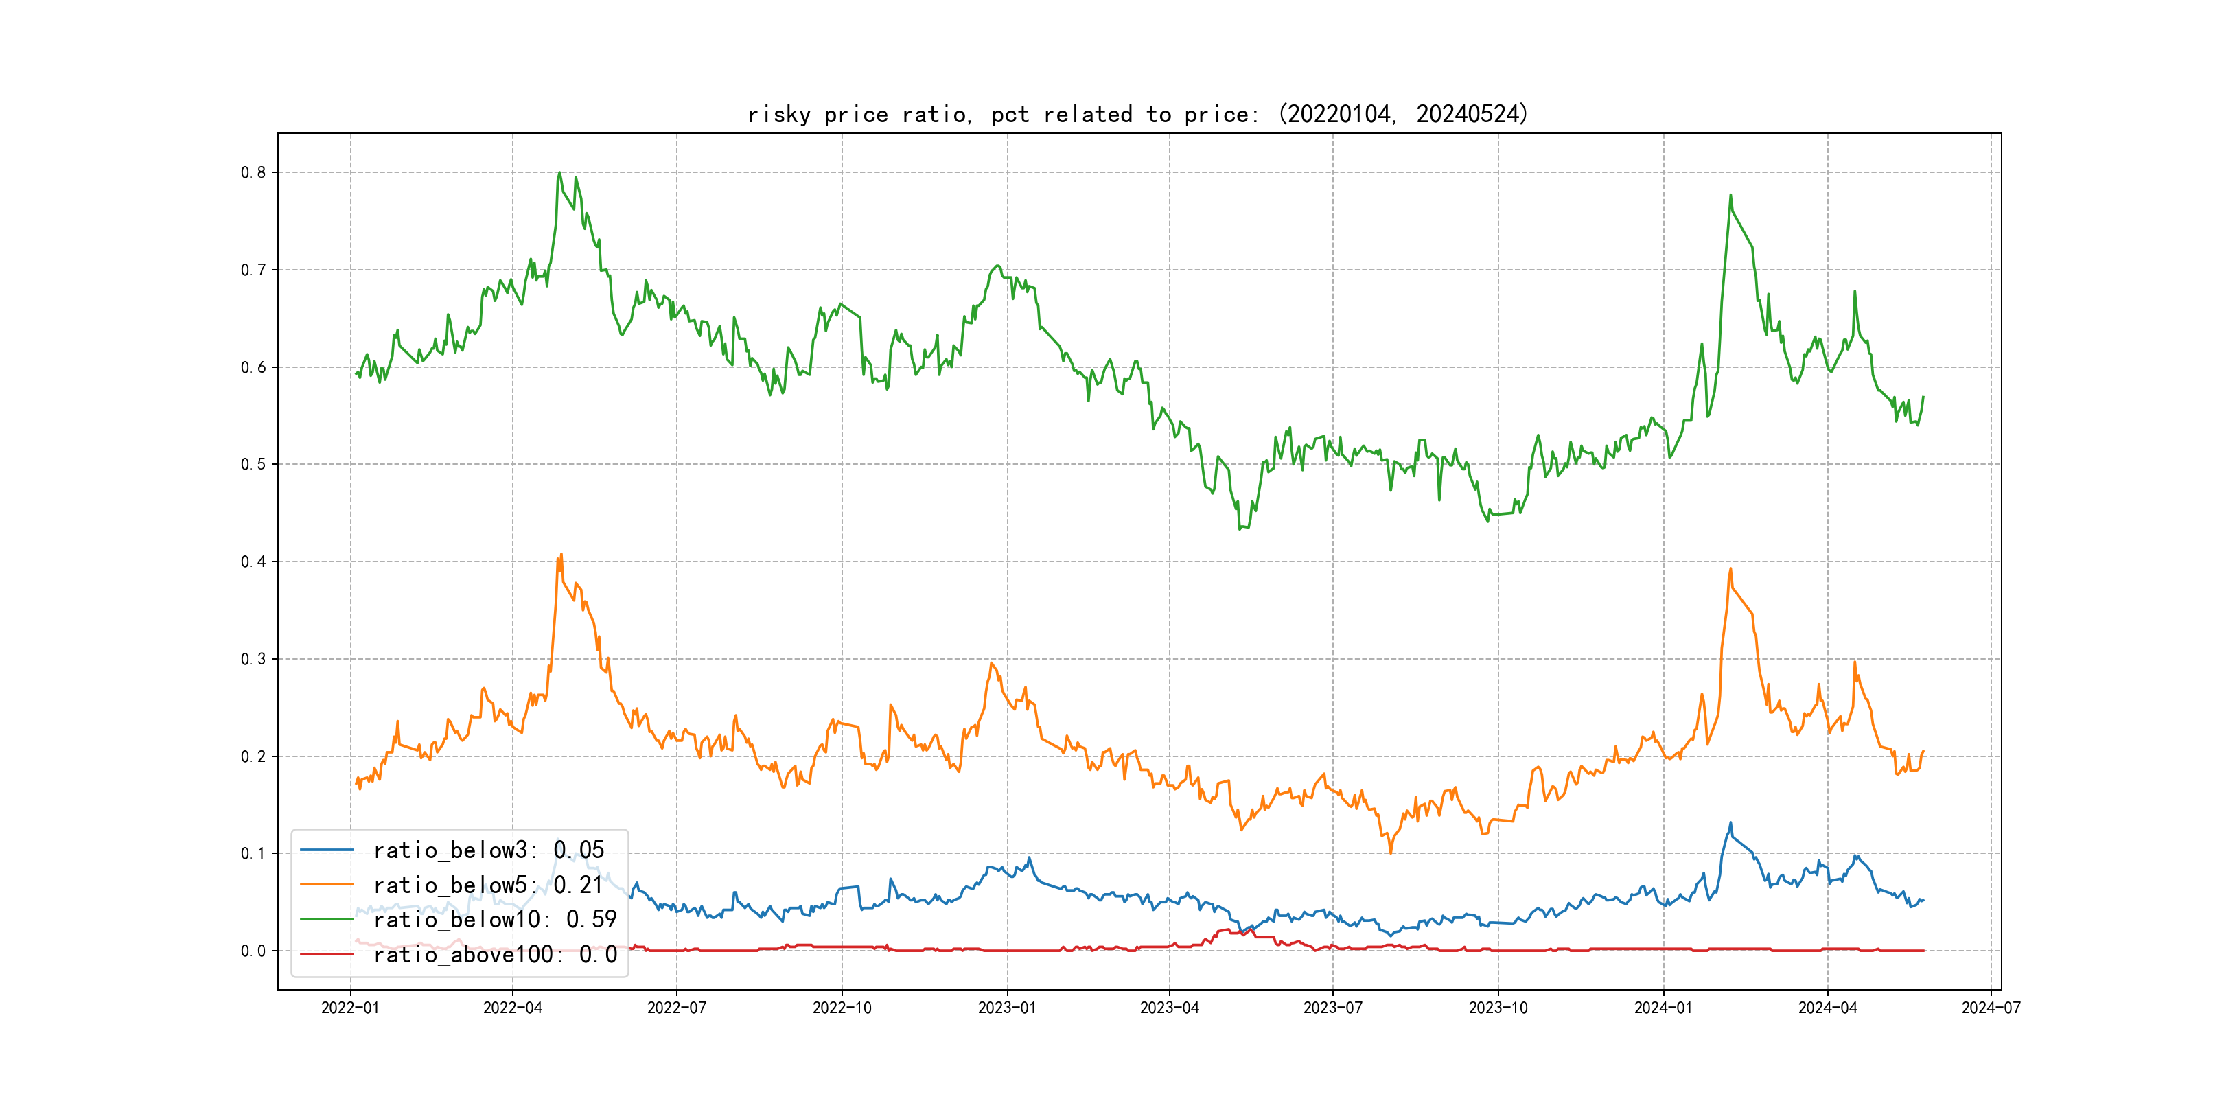Select legend text ratio_below3: 0.05
The image size is (2224, 1112).
pos(489,850)
